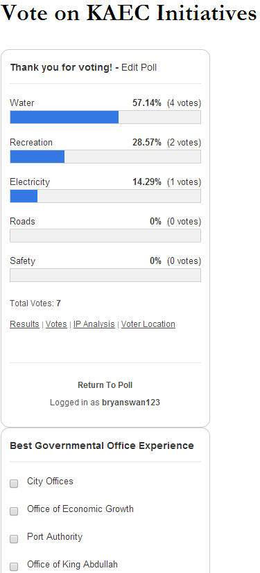The height and width of the screenshot is (573, 260).
Task: Select the Port Authority option label
Action: click(55, 537)
